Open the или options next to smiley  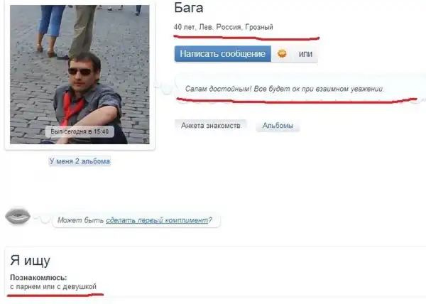pyautogui.click(x=305, y=54)
